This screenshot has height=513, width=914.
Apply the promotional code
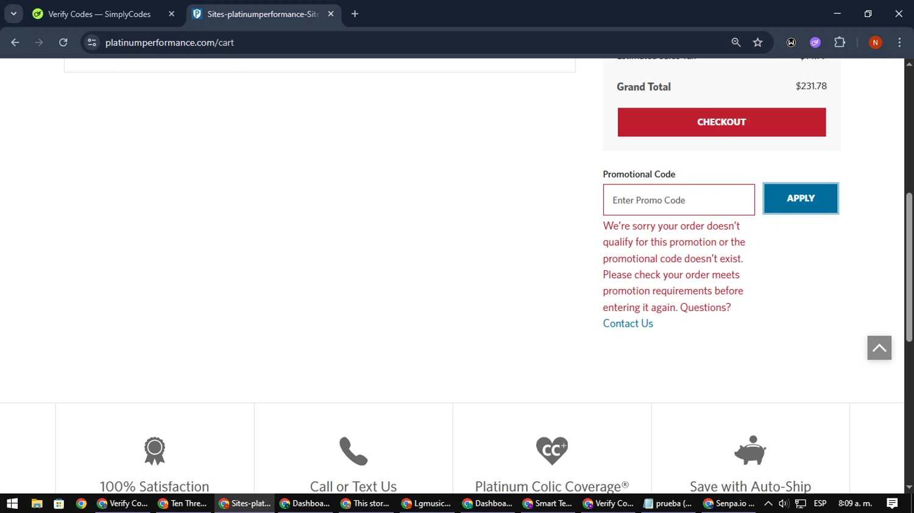(x=801, y=198)
